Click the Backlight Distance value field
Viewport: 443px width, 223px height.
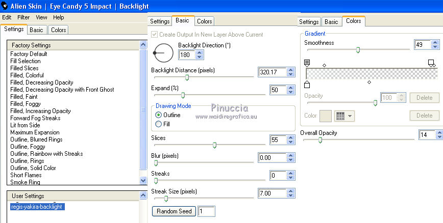pos(273,72)
